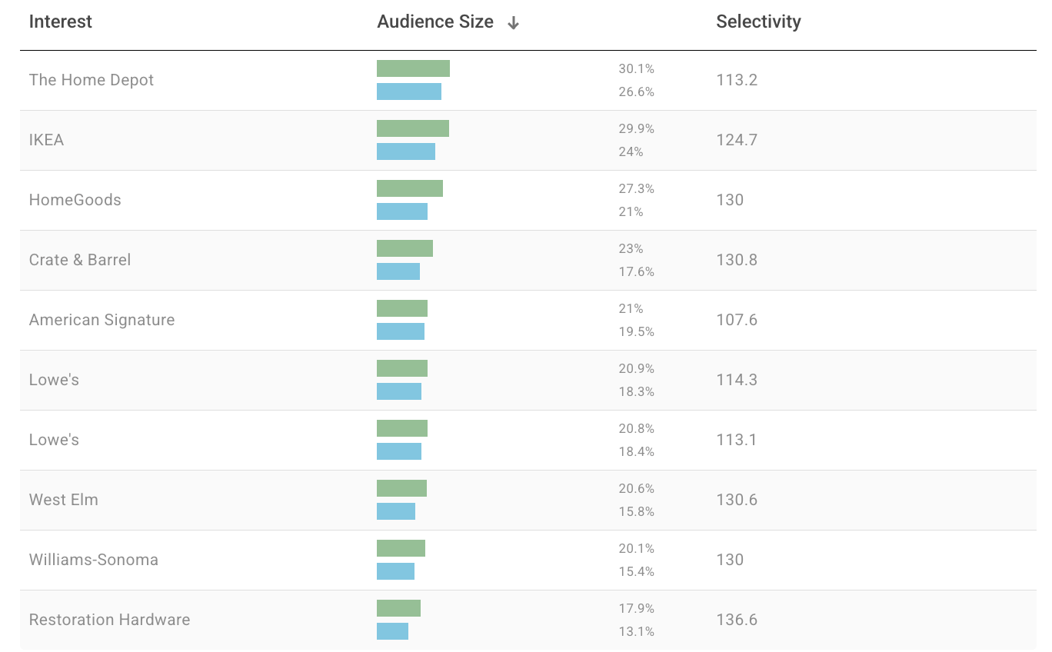
Task: Click HomeGoods green audience bar
Action: [409, 188]
